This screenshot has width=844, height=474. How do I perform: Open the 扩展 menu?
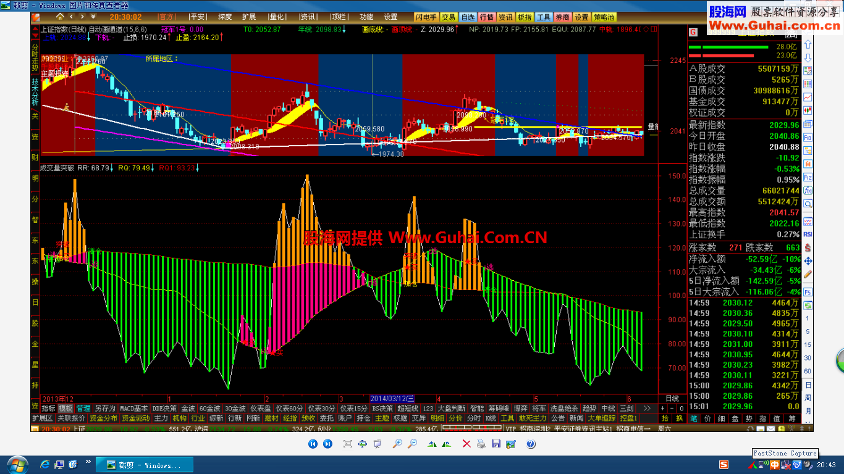click(x=249, y=17)
